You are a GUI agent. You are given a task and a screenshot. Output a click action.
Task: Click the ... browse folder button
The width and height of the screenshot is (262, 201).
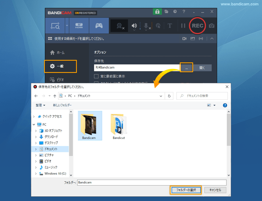point(187,68)
